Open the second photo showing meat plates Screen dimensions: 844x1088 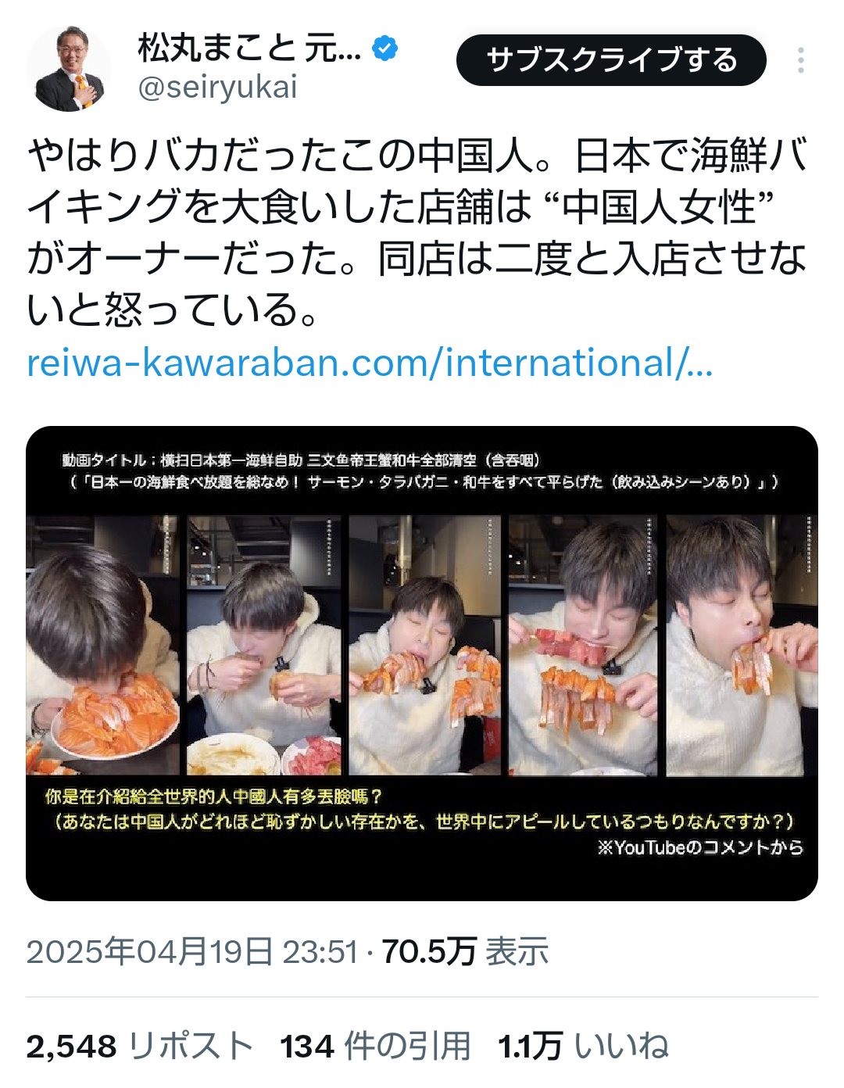click(x=264, y=645)
